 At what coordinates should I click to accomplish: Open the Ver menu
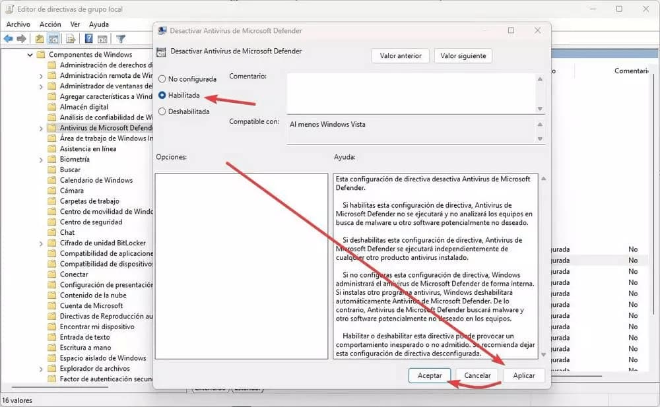click(x=75, y=24)
